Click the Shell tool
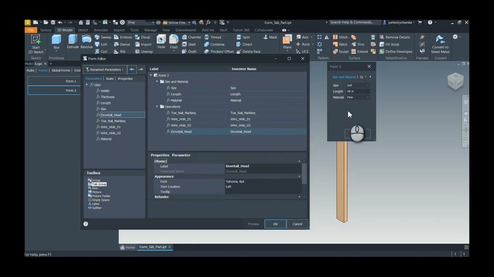This screenshot has width=494, height=277. (189, 44)
